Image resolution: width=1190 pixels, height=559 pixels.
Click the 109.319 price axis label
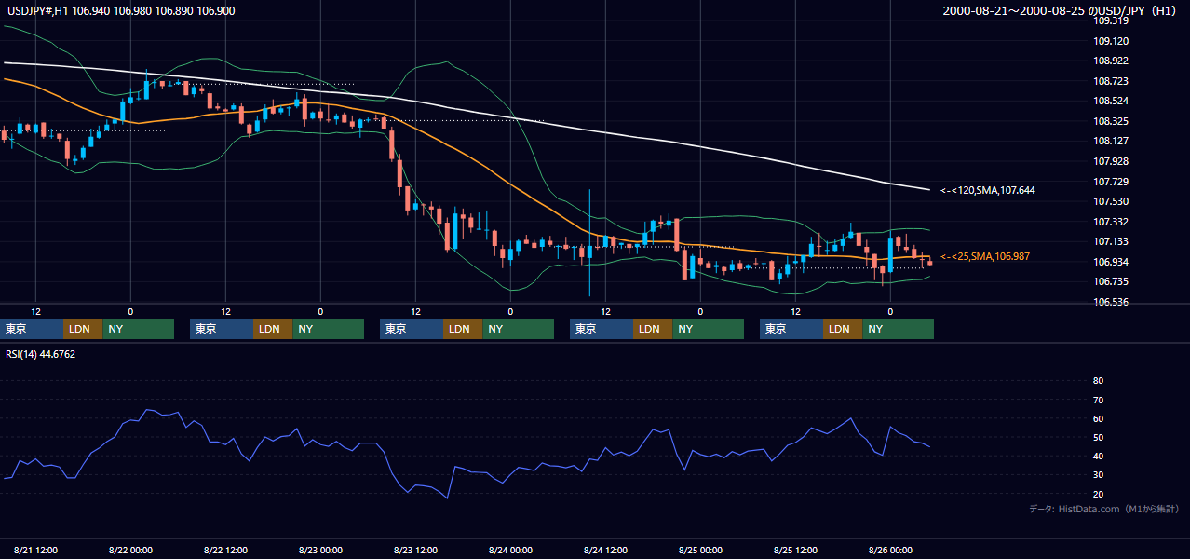(x=1111, y=20)
